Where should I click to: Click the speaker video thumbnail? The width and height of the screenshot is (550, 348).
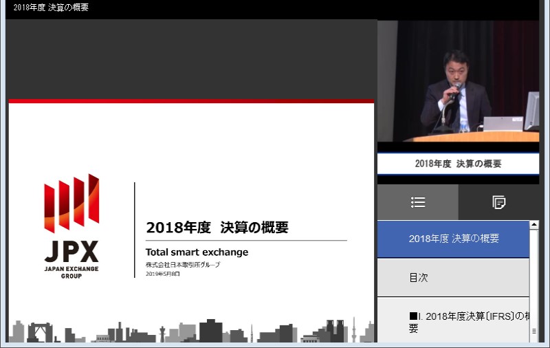pyautogui.click(x=458, y=81)
